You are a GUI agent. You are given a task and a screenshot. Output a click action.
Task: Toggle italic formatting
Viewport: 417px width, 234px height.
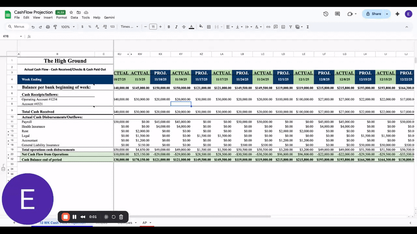click(176, 26)
